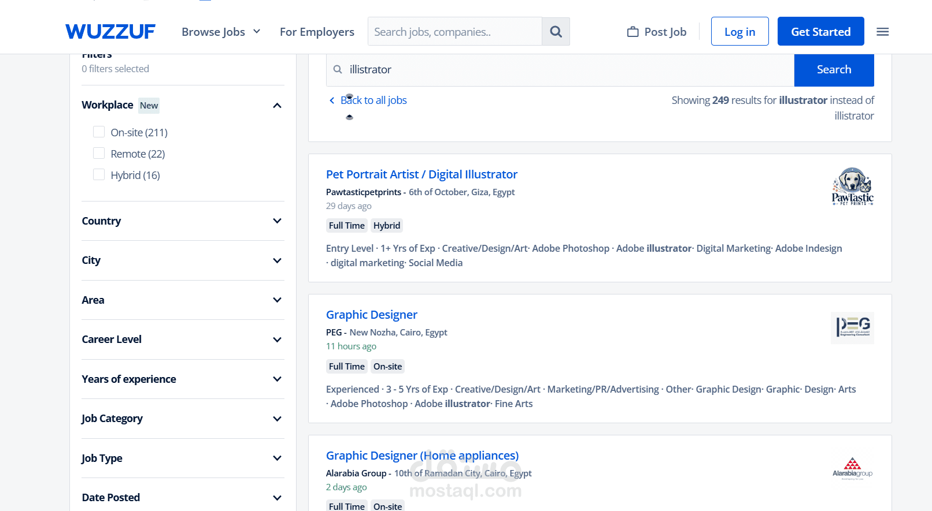Image resolution: width=932 pixels, height=511 pixels.
Task: Go to For Employers page
Action: tap(317, 32)
